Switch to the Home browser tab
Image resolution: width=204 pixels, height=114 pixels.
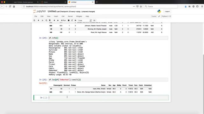(x=46, y=2)
